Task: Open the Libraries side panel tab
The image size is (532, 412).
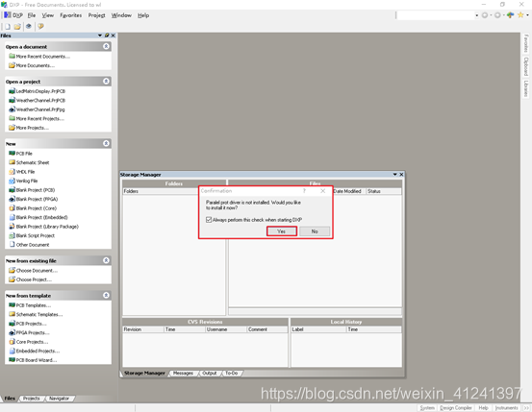Action: pyautogui.click(x=526, y=88)
